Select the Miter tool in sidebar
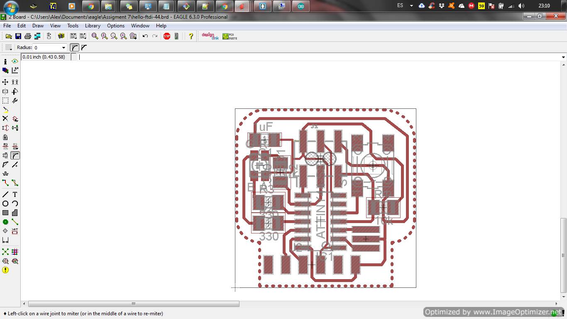 [x=15, y=155]
